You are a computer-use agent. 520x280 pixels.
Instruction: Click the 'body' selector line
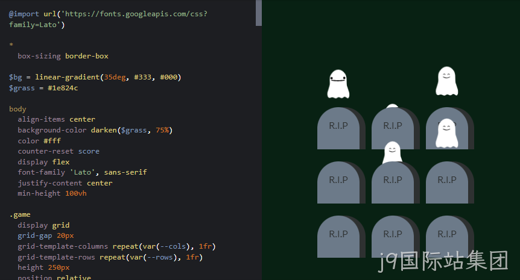click(x=17, y=109)
